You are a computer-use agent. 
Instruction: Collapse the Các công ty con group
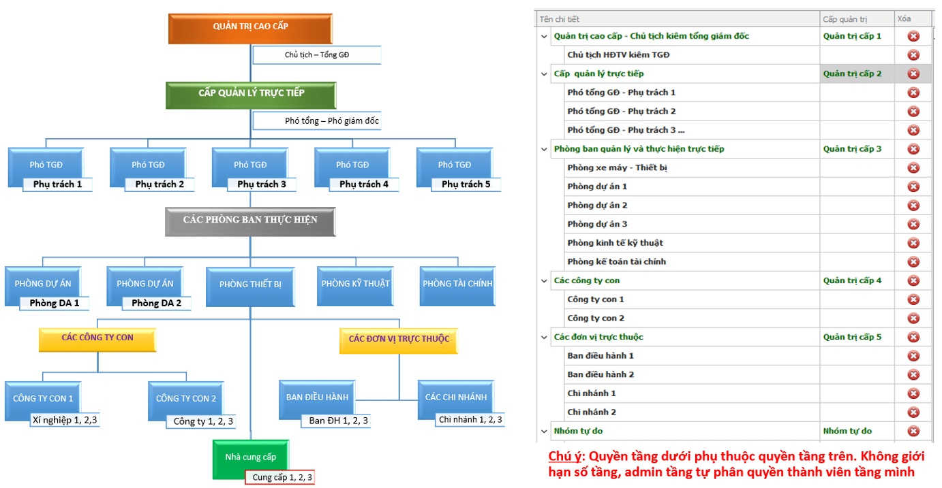pyautogui.click(x=544, y=280)
